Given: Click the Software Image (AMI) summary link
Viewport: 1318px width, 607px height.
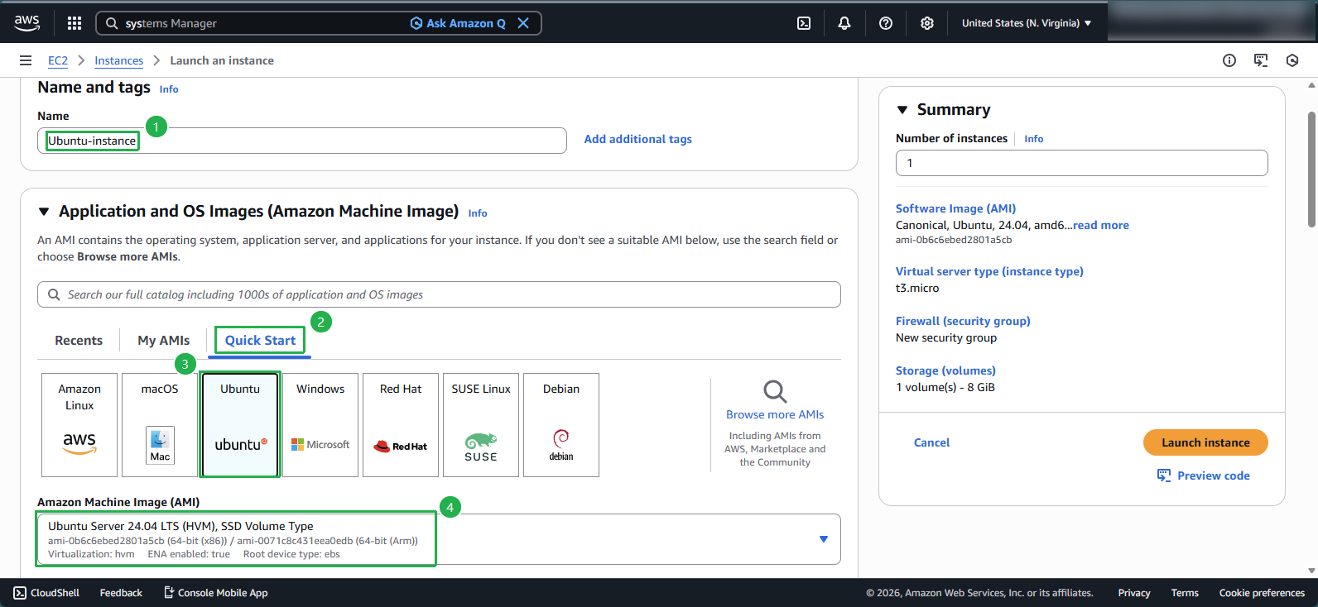Looking at the screenshot, I should pyautogui.click(x=955, y=208).
